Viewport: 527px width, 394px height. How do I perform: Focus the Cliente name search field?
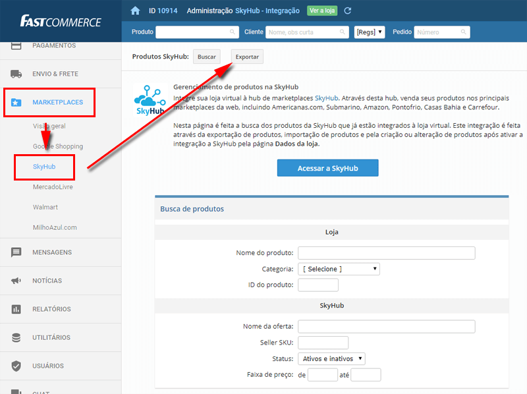(x=307, y=32)
